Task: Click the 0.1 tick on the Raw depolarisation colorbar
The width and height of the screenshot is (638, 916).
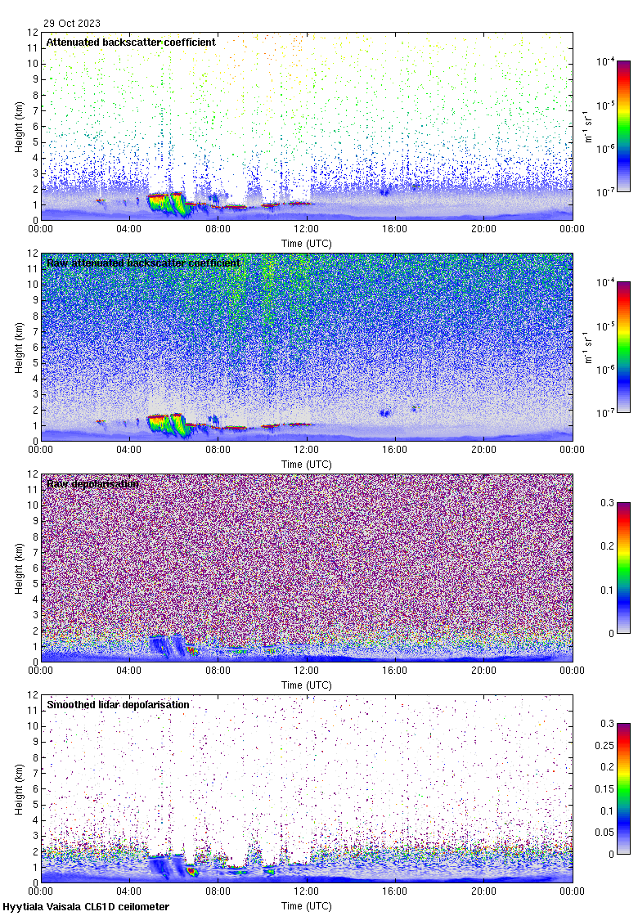Action: (x=608, y=590)
